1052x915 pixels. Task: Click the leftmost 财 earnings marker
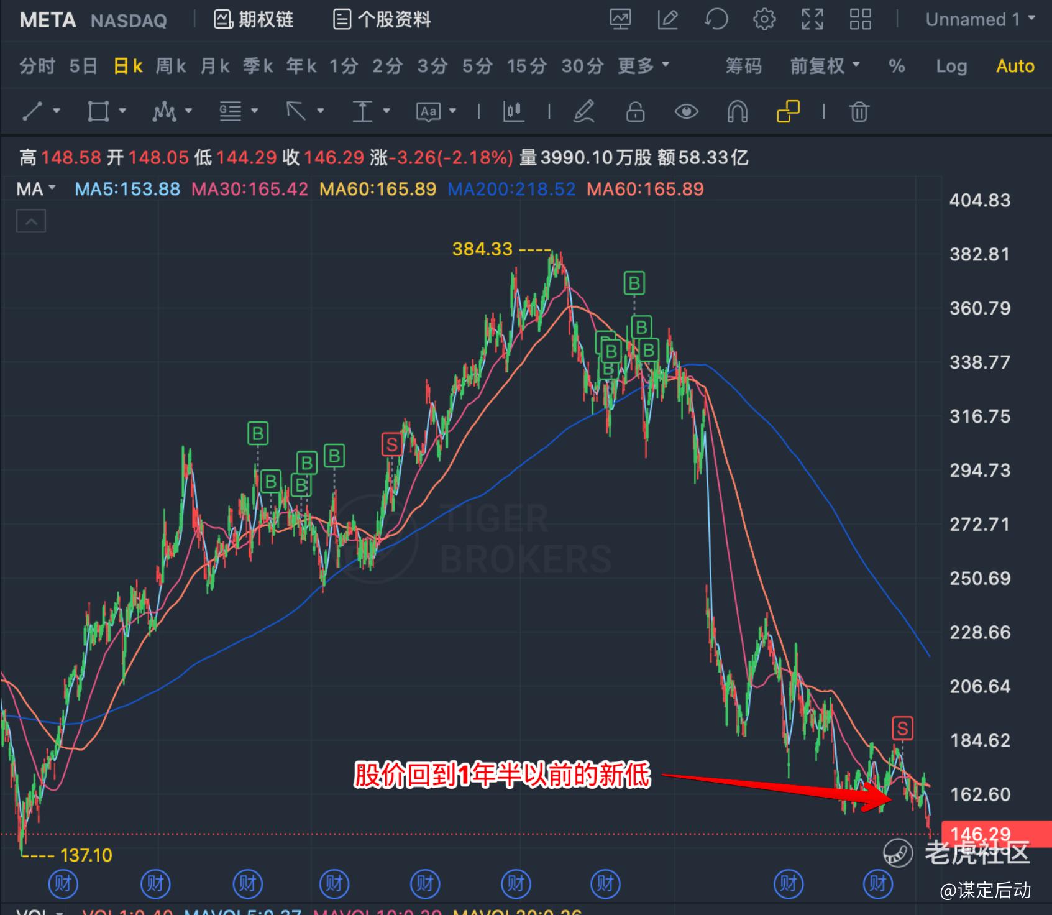[x=63, y=884]
